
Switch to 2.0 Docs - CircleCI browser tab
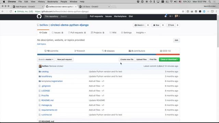pyautogui.click(x=94, y=7)
